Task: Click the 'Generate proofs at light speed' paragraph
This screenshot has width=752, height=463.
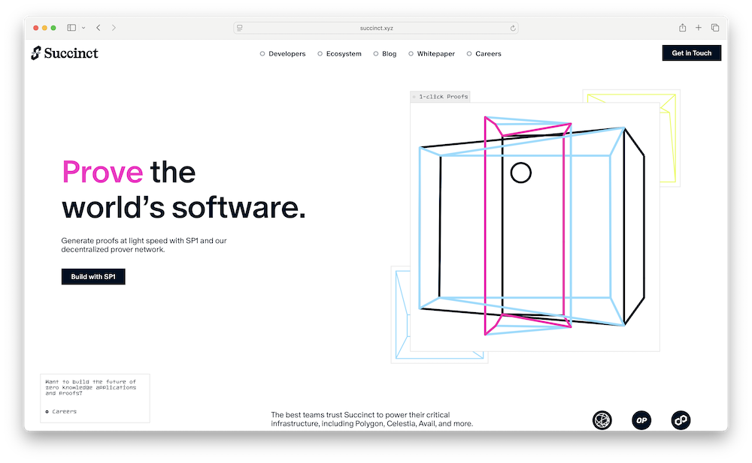Action: pos(144,245)
